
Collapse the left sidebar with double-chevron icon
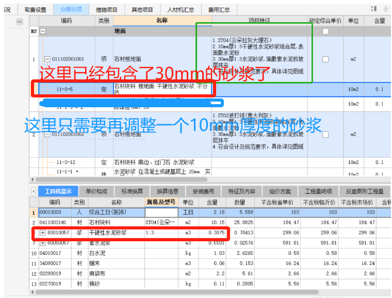(x=20, y=22)
